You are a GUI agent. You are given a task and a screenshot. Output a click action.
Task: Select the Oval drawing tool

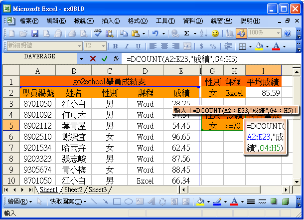click(x=129, y=202)
